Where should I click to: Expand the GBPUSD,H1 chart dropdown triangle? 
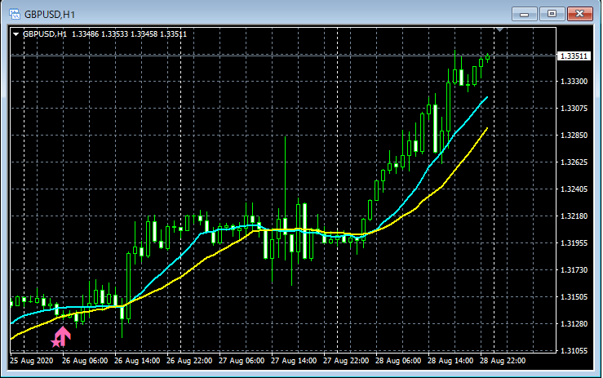coord(16,34)
